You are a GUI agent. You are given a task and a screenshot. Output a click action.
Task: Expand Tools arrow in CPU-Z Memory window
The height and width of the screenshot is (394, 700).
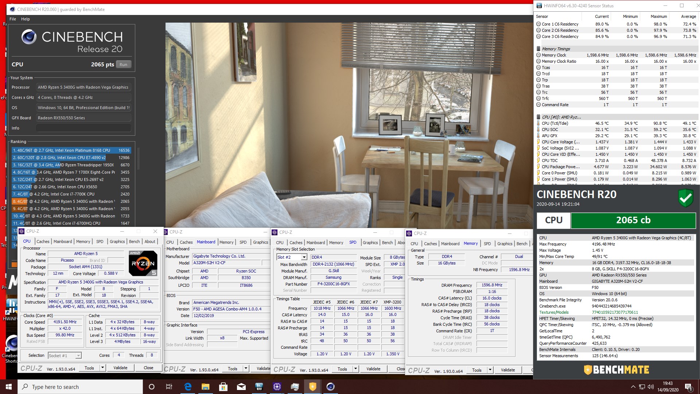point(490,370)
